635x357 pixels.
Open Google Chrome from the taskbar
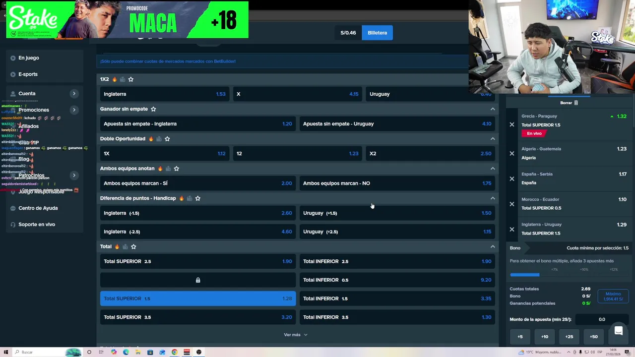coord(175,352)
